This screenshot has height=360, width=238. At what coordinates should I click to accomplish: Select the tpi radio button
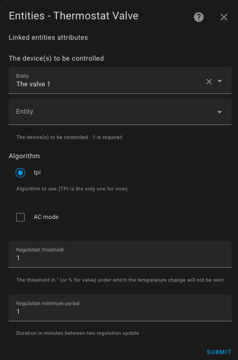20,173
